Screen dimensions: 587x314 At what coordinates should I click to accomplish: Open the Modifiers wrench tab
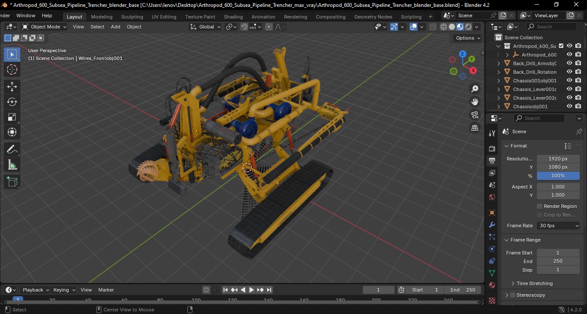492,225
